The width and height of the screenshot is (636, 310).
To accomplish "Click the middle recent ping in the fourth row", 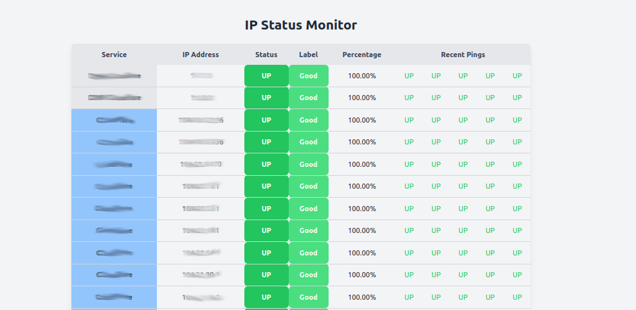I will [x=463, y=142].
